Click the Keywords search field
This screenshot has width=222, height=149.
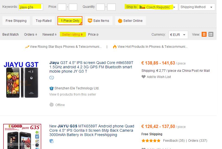pyautogui.click(x=31, y=7)
